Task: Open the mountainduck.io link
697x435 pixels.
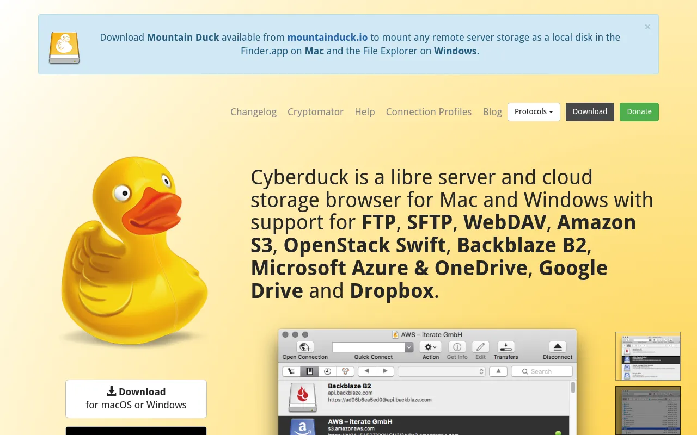Action: point(328,38)
